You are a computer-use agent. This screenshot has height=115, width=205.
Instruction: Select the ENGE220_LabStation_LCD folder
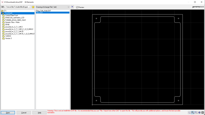click(x=15, y=18)
